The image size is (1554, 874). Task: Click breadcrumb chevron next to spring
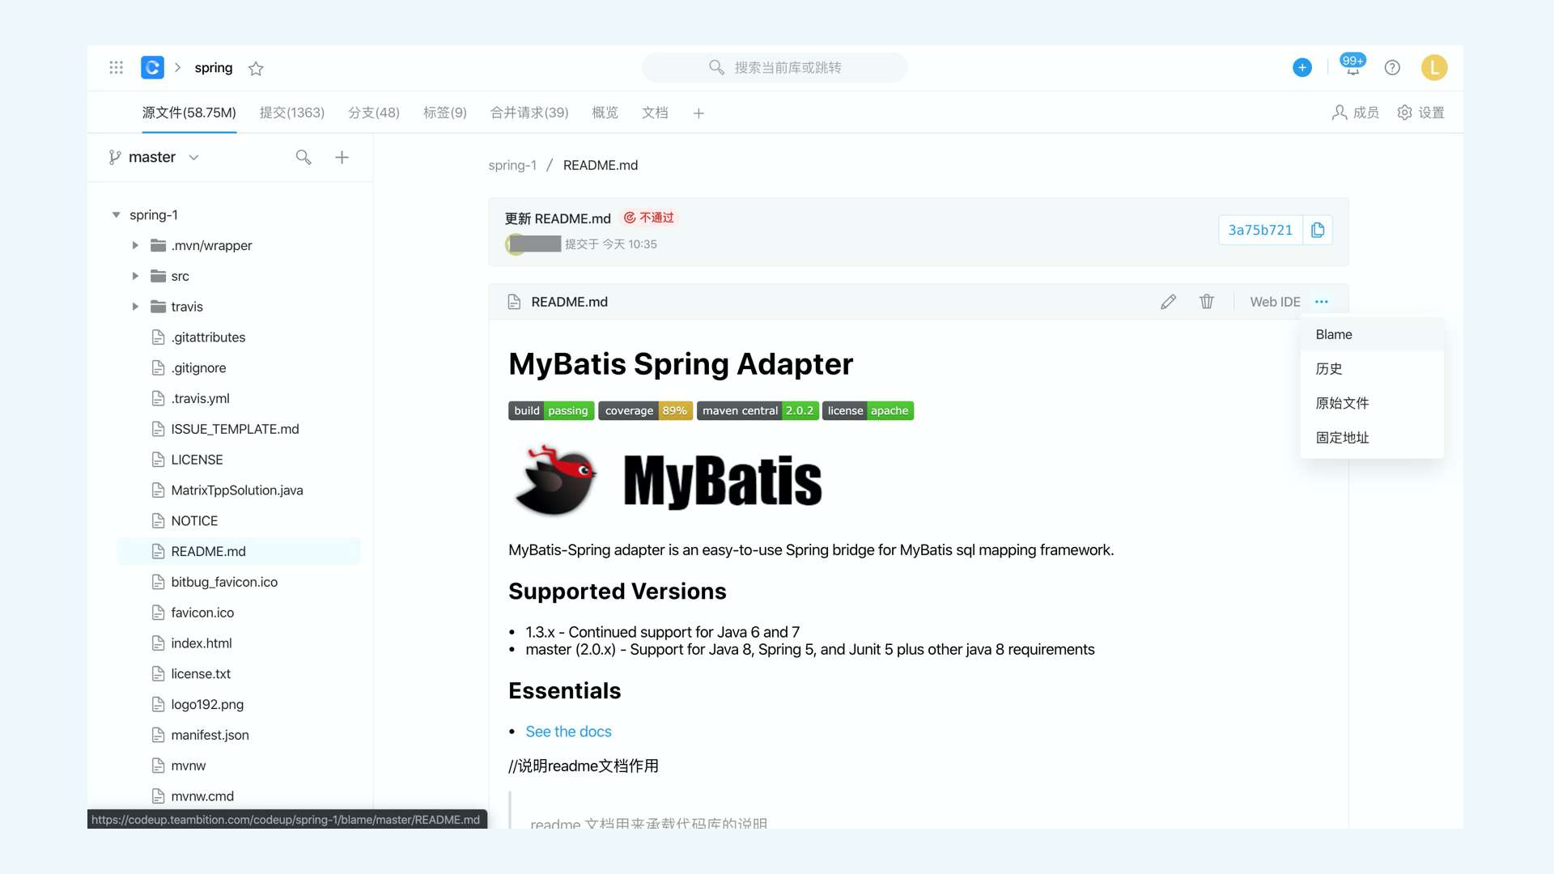coord(178,68)
